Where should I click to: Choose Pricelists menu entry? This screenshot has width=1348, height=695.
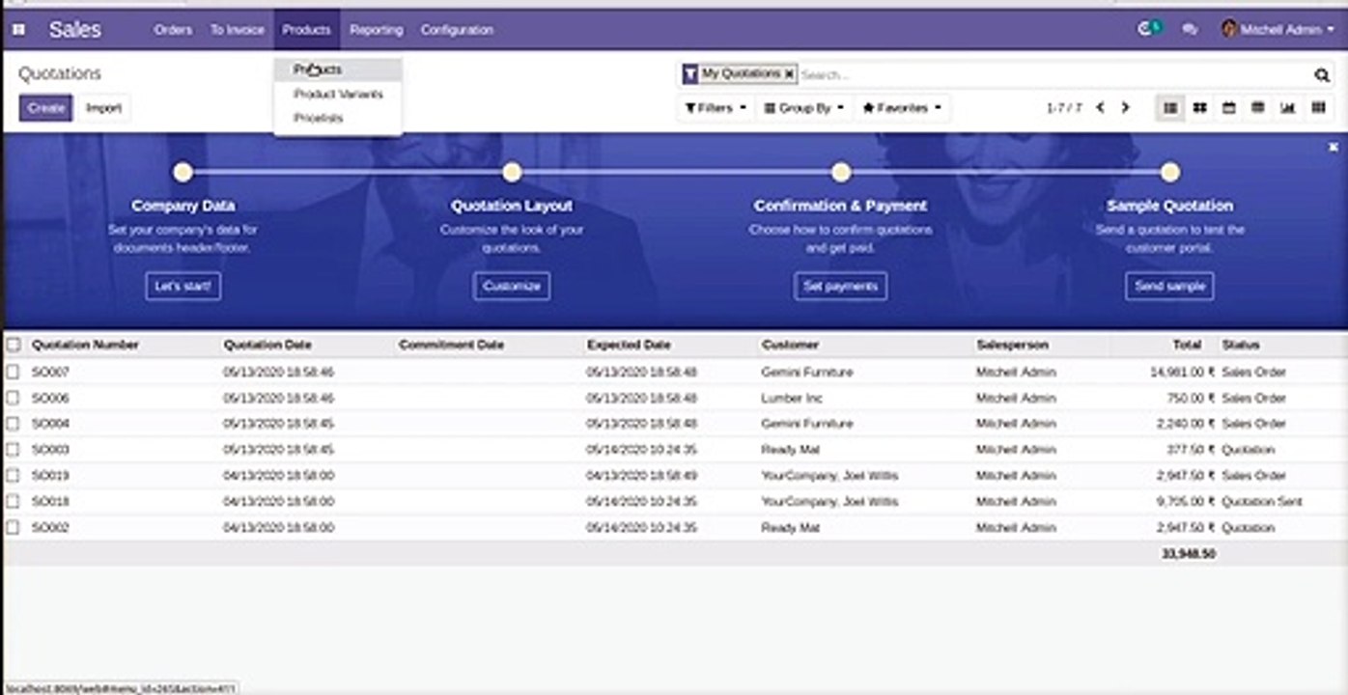tap(338, 118)
